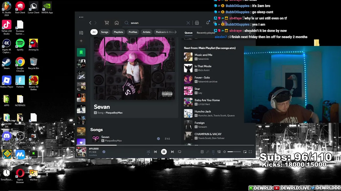Pause the current track

click(x=164, y=152)
